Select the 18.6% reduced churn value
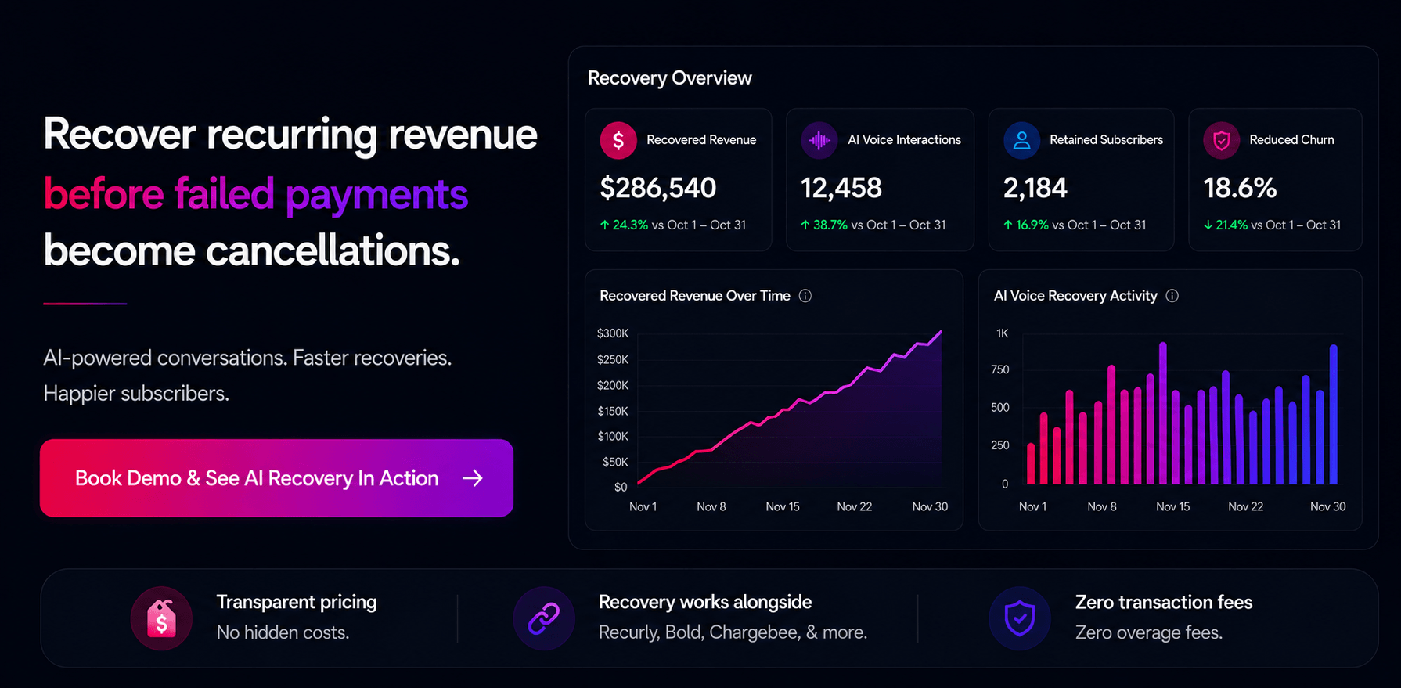The image size is (1401, 688). pos(1240,188)
